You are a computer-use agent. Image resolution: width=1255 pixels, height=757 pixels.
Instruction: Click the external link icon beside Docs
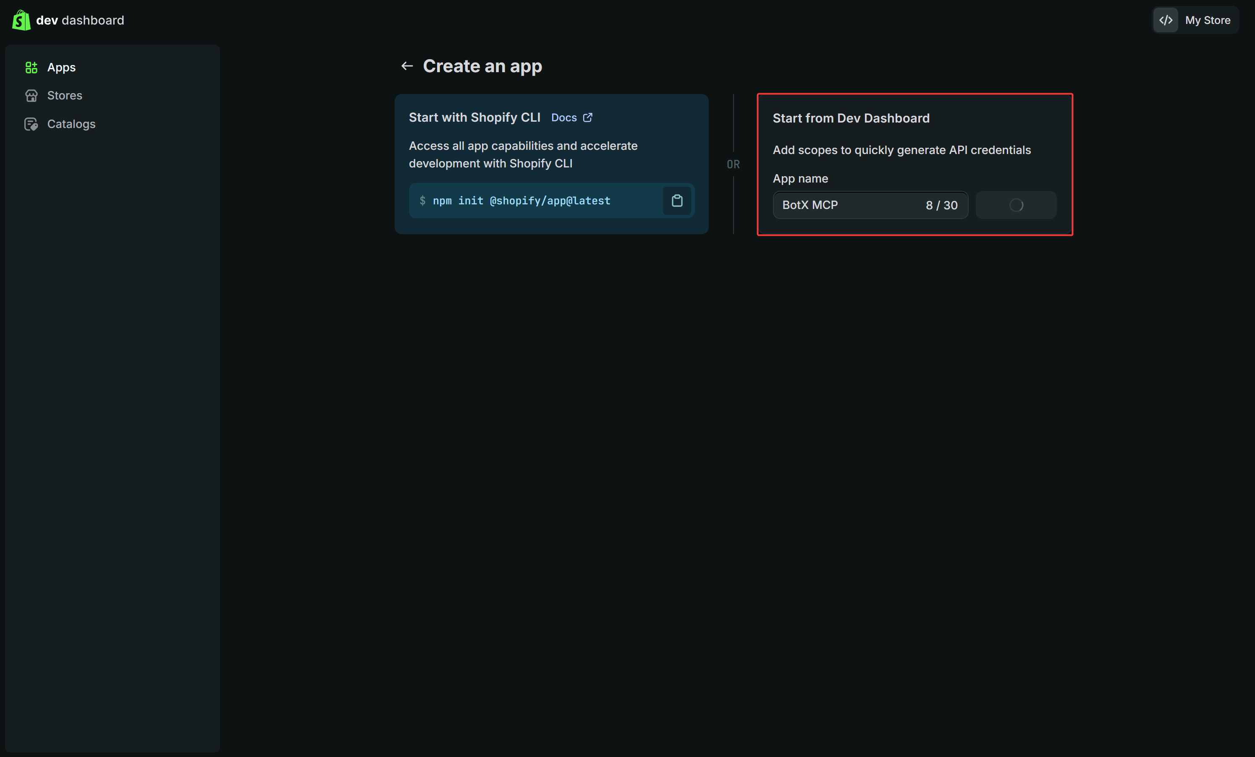[588, 117]
